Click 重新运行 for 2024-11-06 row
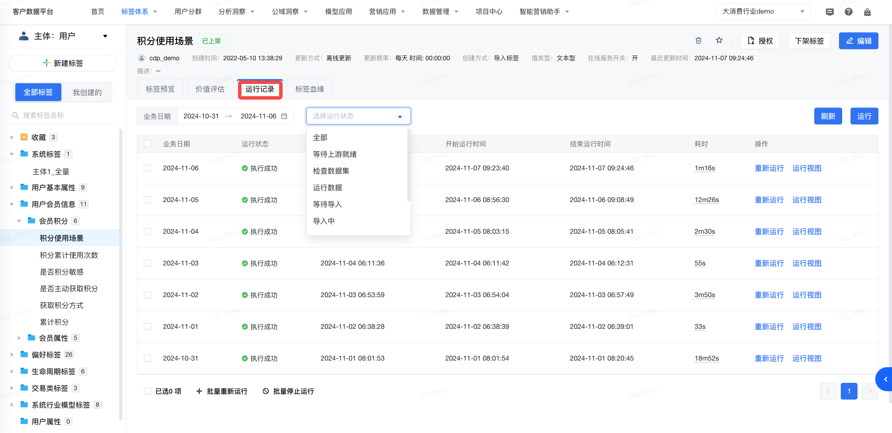This screenshot has width=892, height=433. [x=769, y=168]
